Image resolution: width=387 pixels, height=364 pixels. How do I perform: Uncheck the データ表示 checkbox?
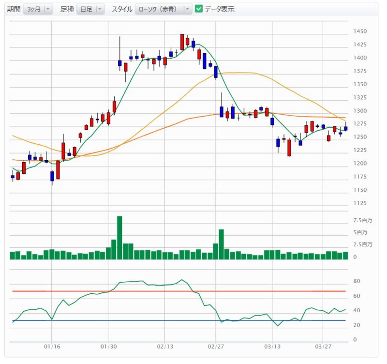[199, 9]
